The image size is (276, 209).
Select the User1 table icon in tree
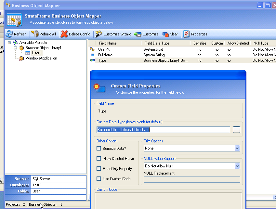coord(28,53)
